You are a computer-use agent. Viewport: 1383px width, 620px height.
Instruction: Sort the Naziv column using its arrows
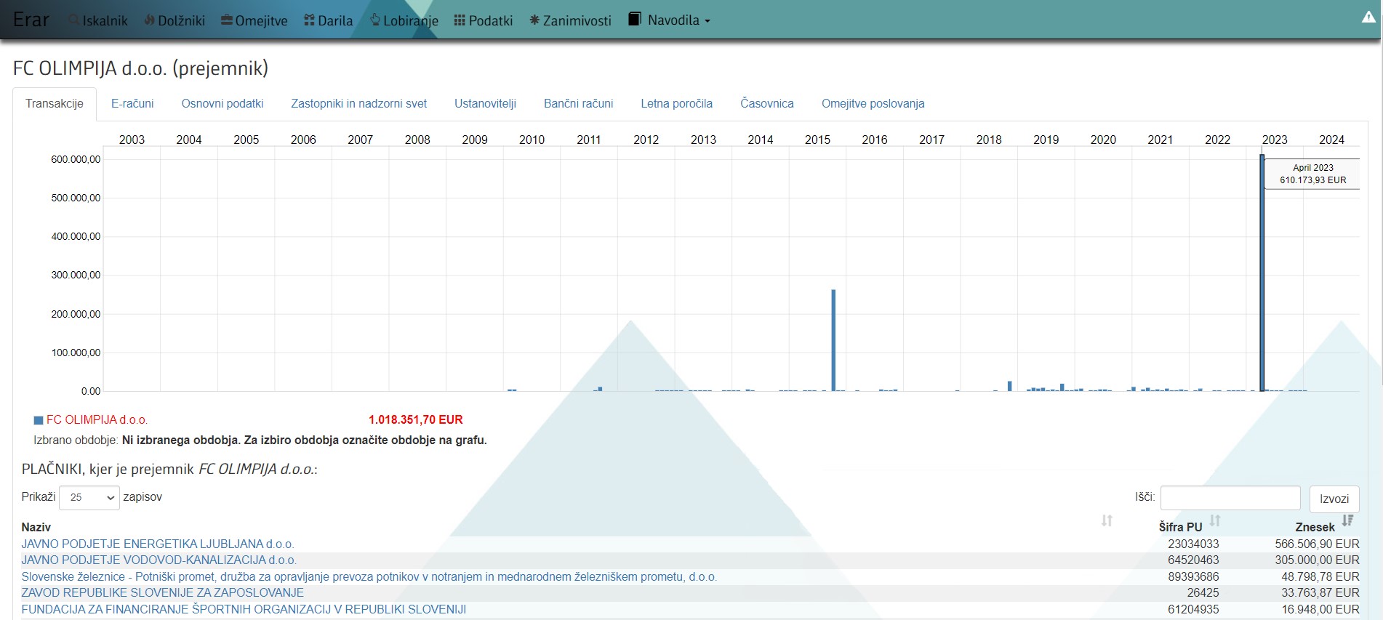point(1107,520)
